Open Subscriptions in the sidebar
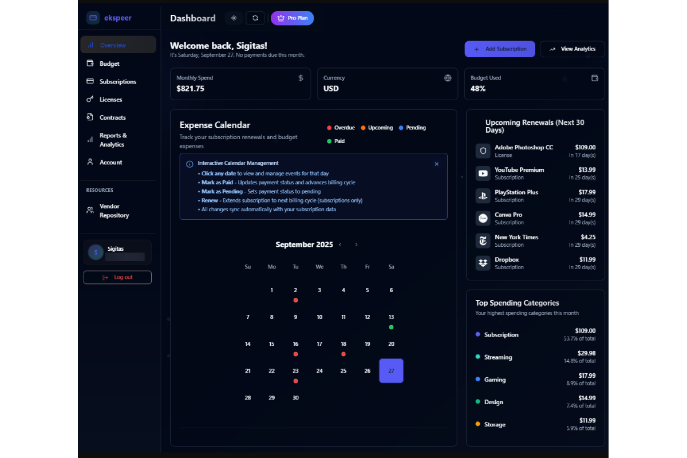Viewport: 687px width, 458px height. (117, 82)
